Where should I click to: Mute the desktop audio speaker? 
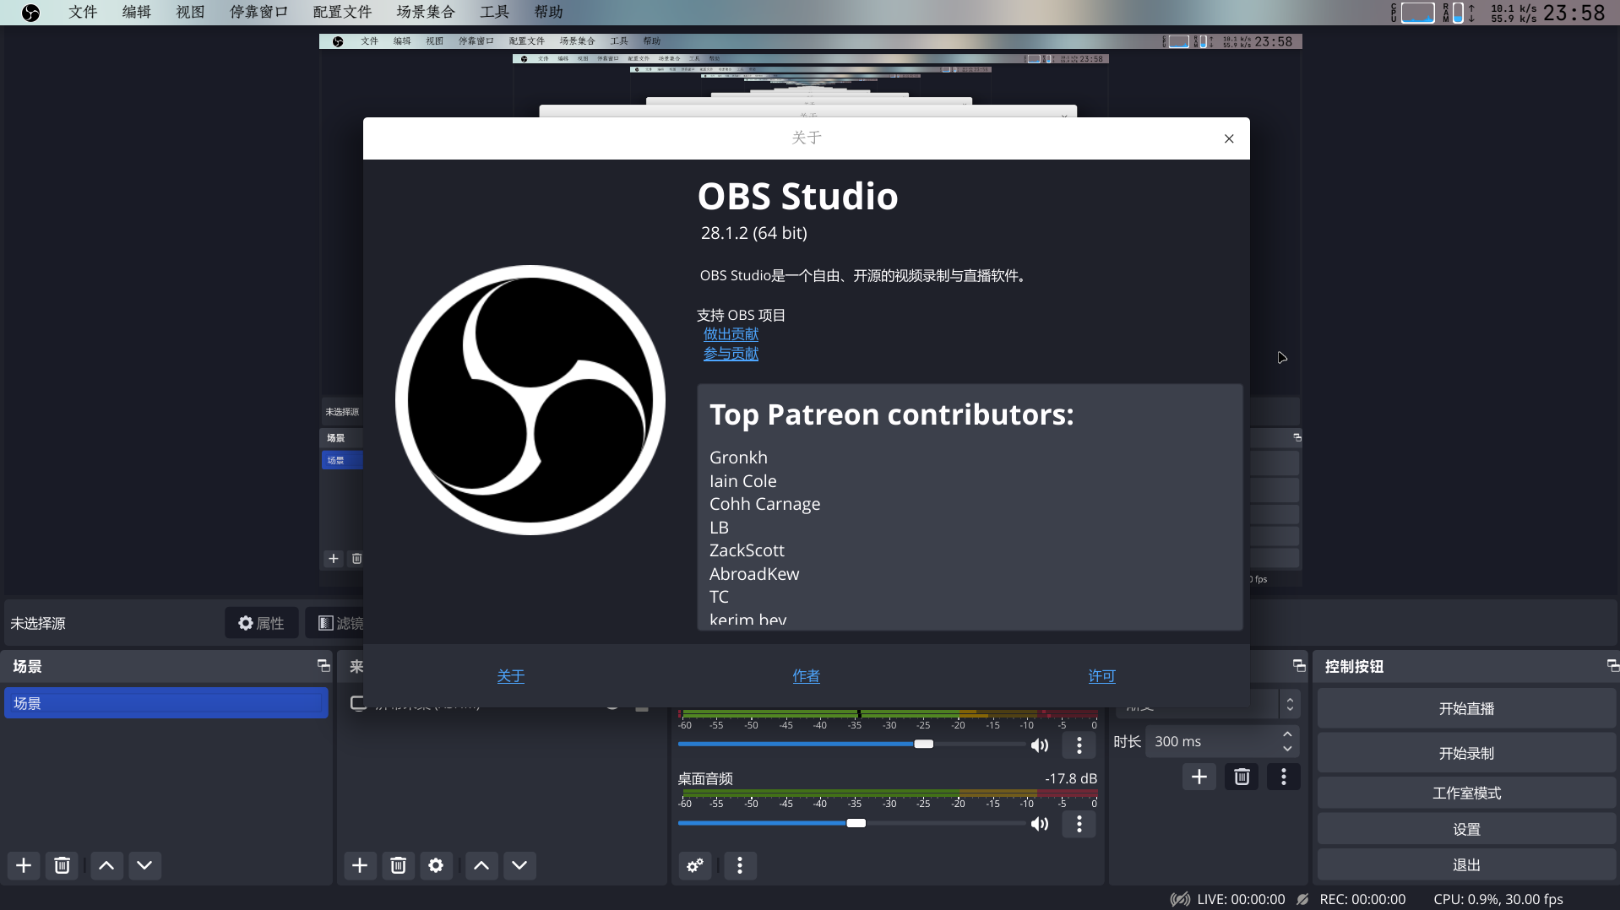click(x=1040, y=824)
